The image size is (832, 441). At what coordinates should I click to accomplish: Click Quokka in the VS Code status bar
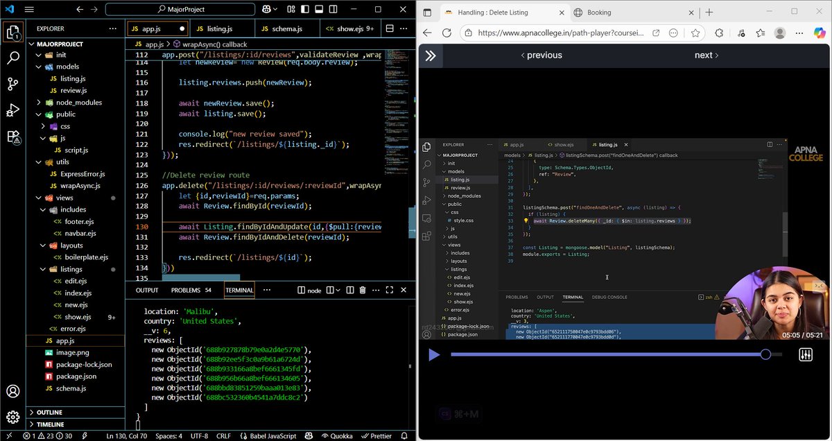pyautogui.click(x=338, y=436)
